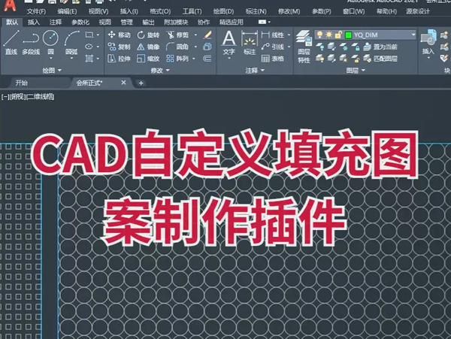
Task: Click the 引线 (Leader) tool
Action: tap(273, 47)
